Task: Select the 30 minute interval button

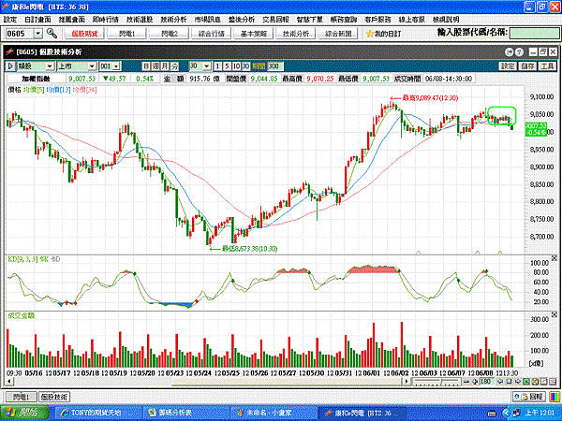Action: [x=245, y=66]
